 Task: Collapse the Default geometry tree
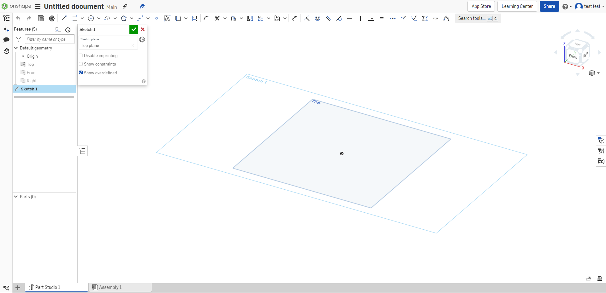click(15, 48)
